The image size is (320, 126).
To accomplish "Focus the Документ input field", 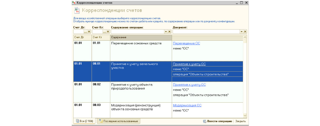I will (206, 32).
